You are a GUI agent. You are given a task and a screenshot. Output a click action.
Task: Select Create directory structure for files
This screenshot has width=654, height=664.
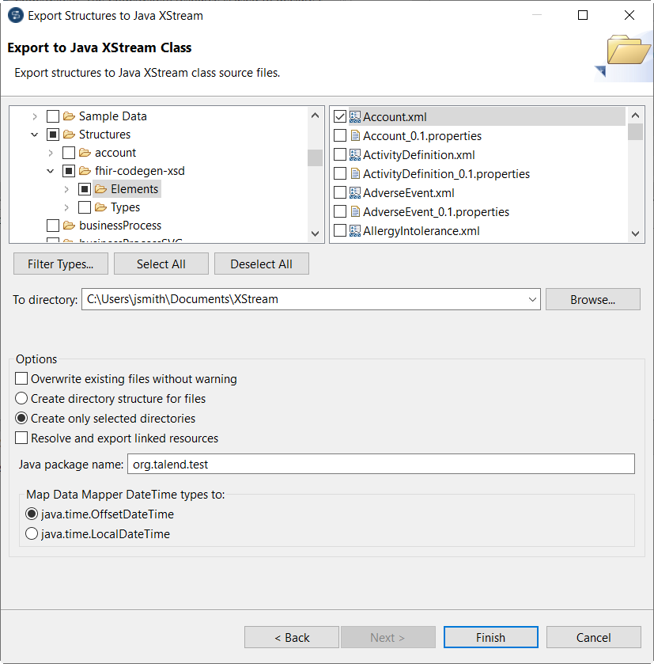tap(21, 398)
